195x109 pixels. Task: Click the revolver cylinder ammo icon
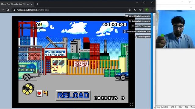click(x=28, y=89)
